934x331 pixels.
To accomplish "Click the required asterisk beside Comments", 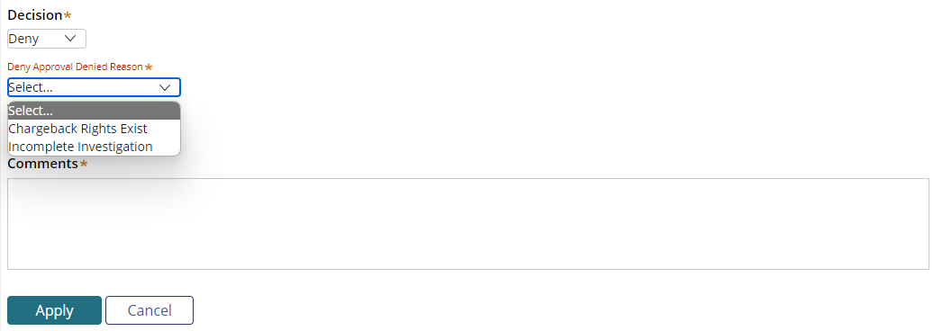I will (84, 164).
